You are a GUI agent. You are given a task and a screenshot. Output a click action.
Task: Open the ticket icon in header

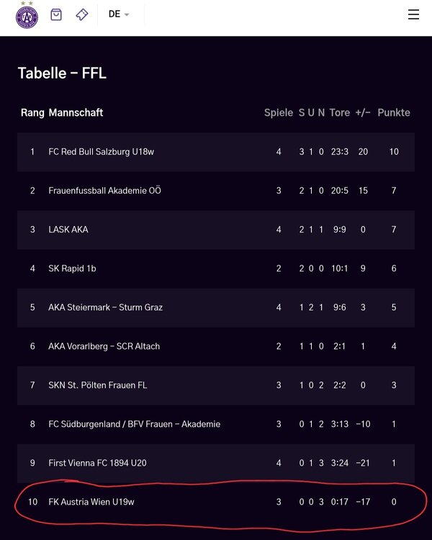coord(82,14)
